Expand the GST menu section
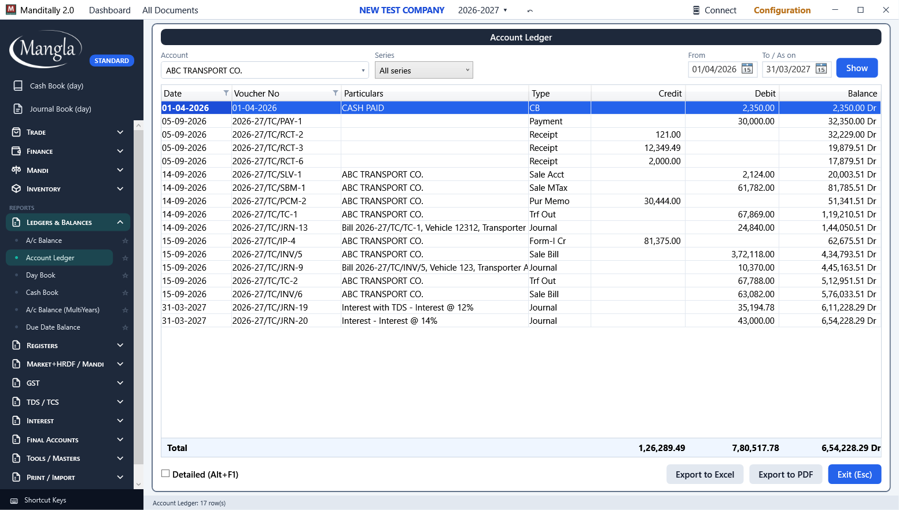899x510 pixels. point(68,383)
